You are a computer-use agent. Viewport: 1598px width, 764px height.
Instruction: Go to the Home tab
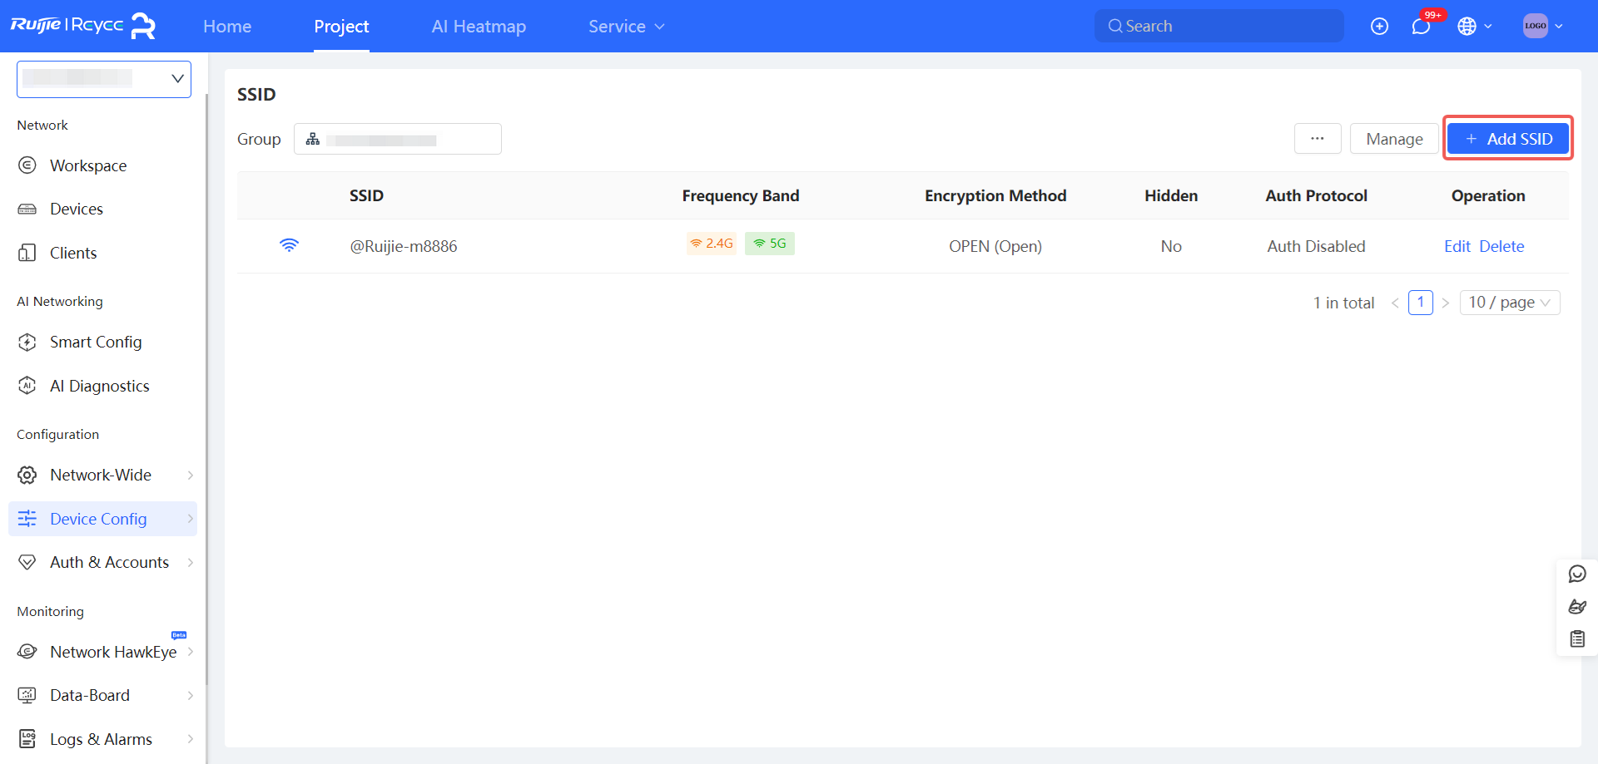coord(227,27)
